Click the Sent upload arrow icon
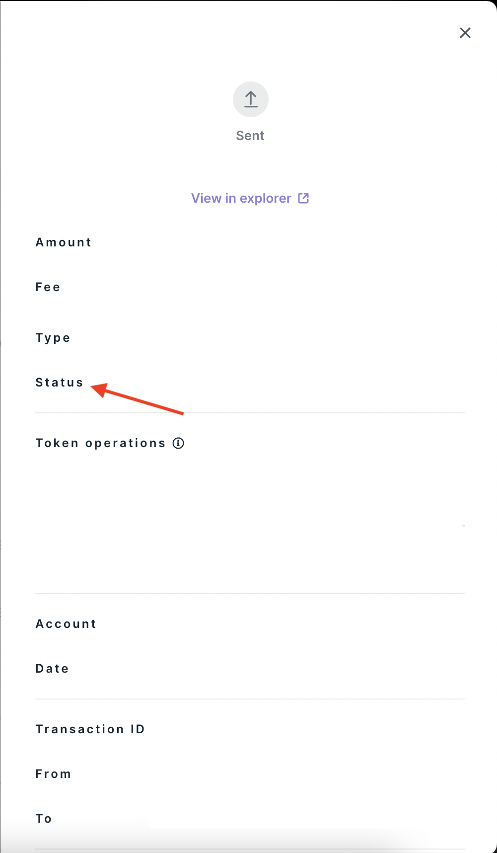This screenshot has width=497, height=853. (x=251, y=99)
